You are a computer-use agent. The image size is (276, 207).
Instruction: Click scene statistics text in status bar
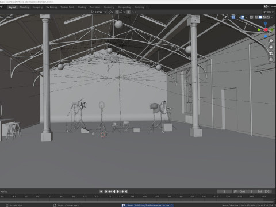[248, 205]
